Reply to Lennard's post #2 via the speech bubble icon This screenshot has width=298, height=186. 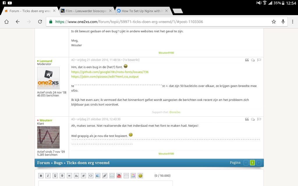pos(253,60)
